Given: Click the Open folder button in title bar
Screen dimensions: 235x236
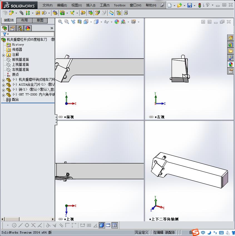Looking at the screenshot, I should 179,5.
